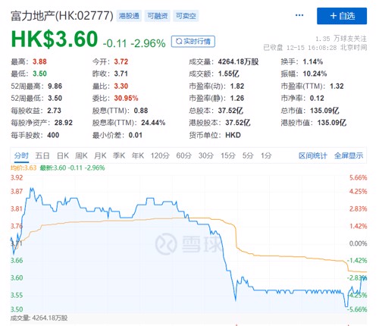Select the 可卖空 tag
This screenshot has width=379, height=326.
tap(186, 16)
